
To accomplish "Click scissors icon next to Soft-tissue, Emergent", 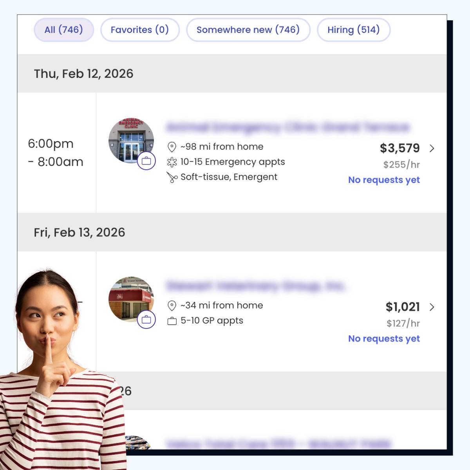I will (172, 177).
